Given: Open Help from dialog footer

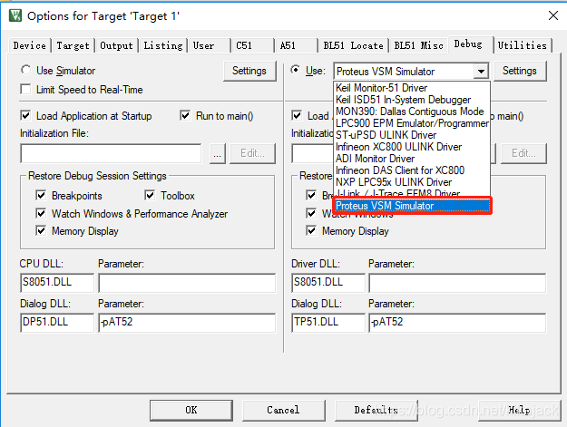Looking at the screenshot, I should 519,410.
